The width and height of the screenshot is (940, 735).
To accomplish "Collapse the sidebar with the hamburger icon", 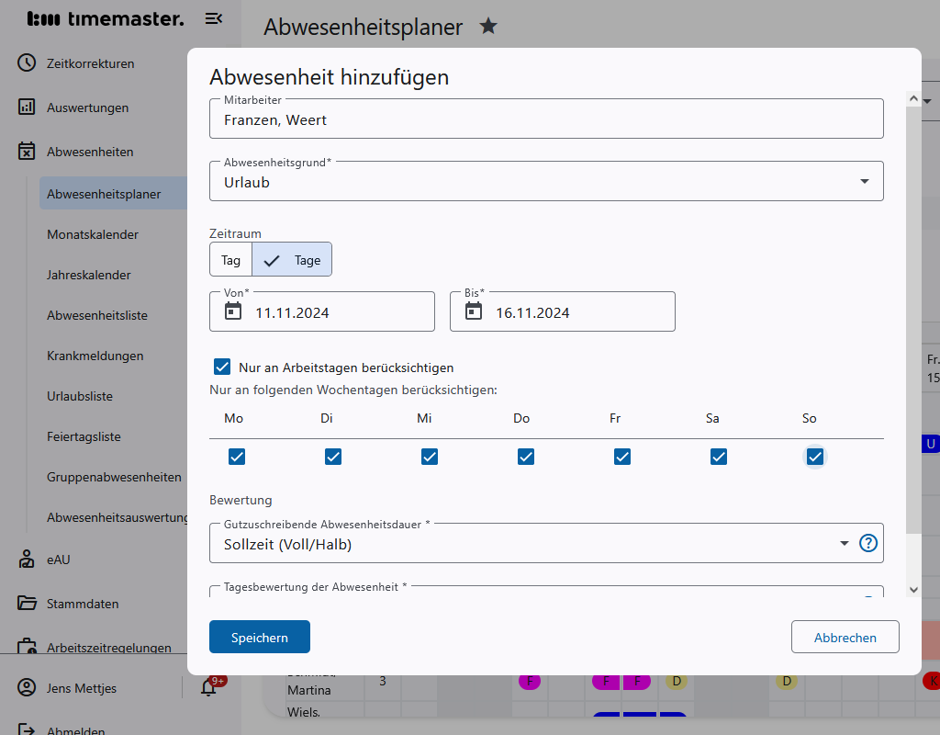I will tap(214, 17).
